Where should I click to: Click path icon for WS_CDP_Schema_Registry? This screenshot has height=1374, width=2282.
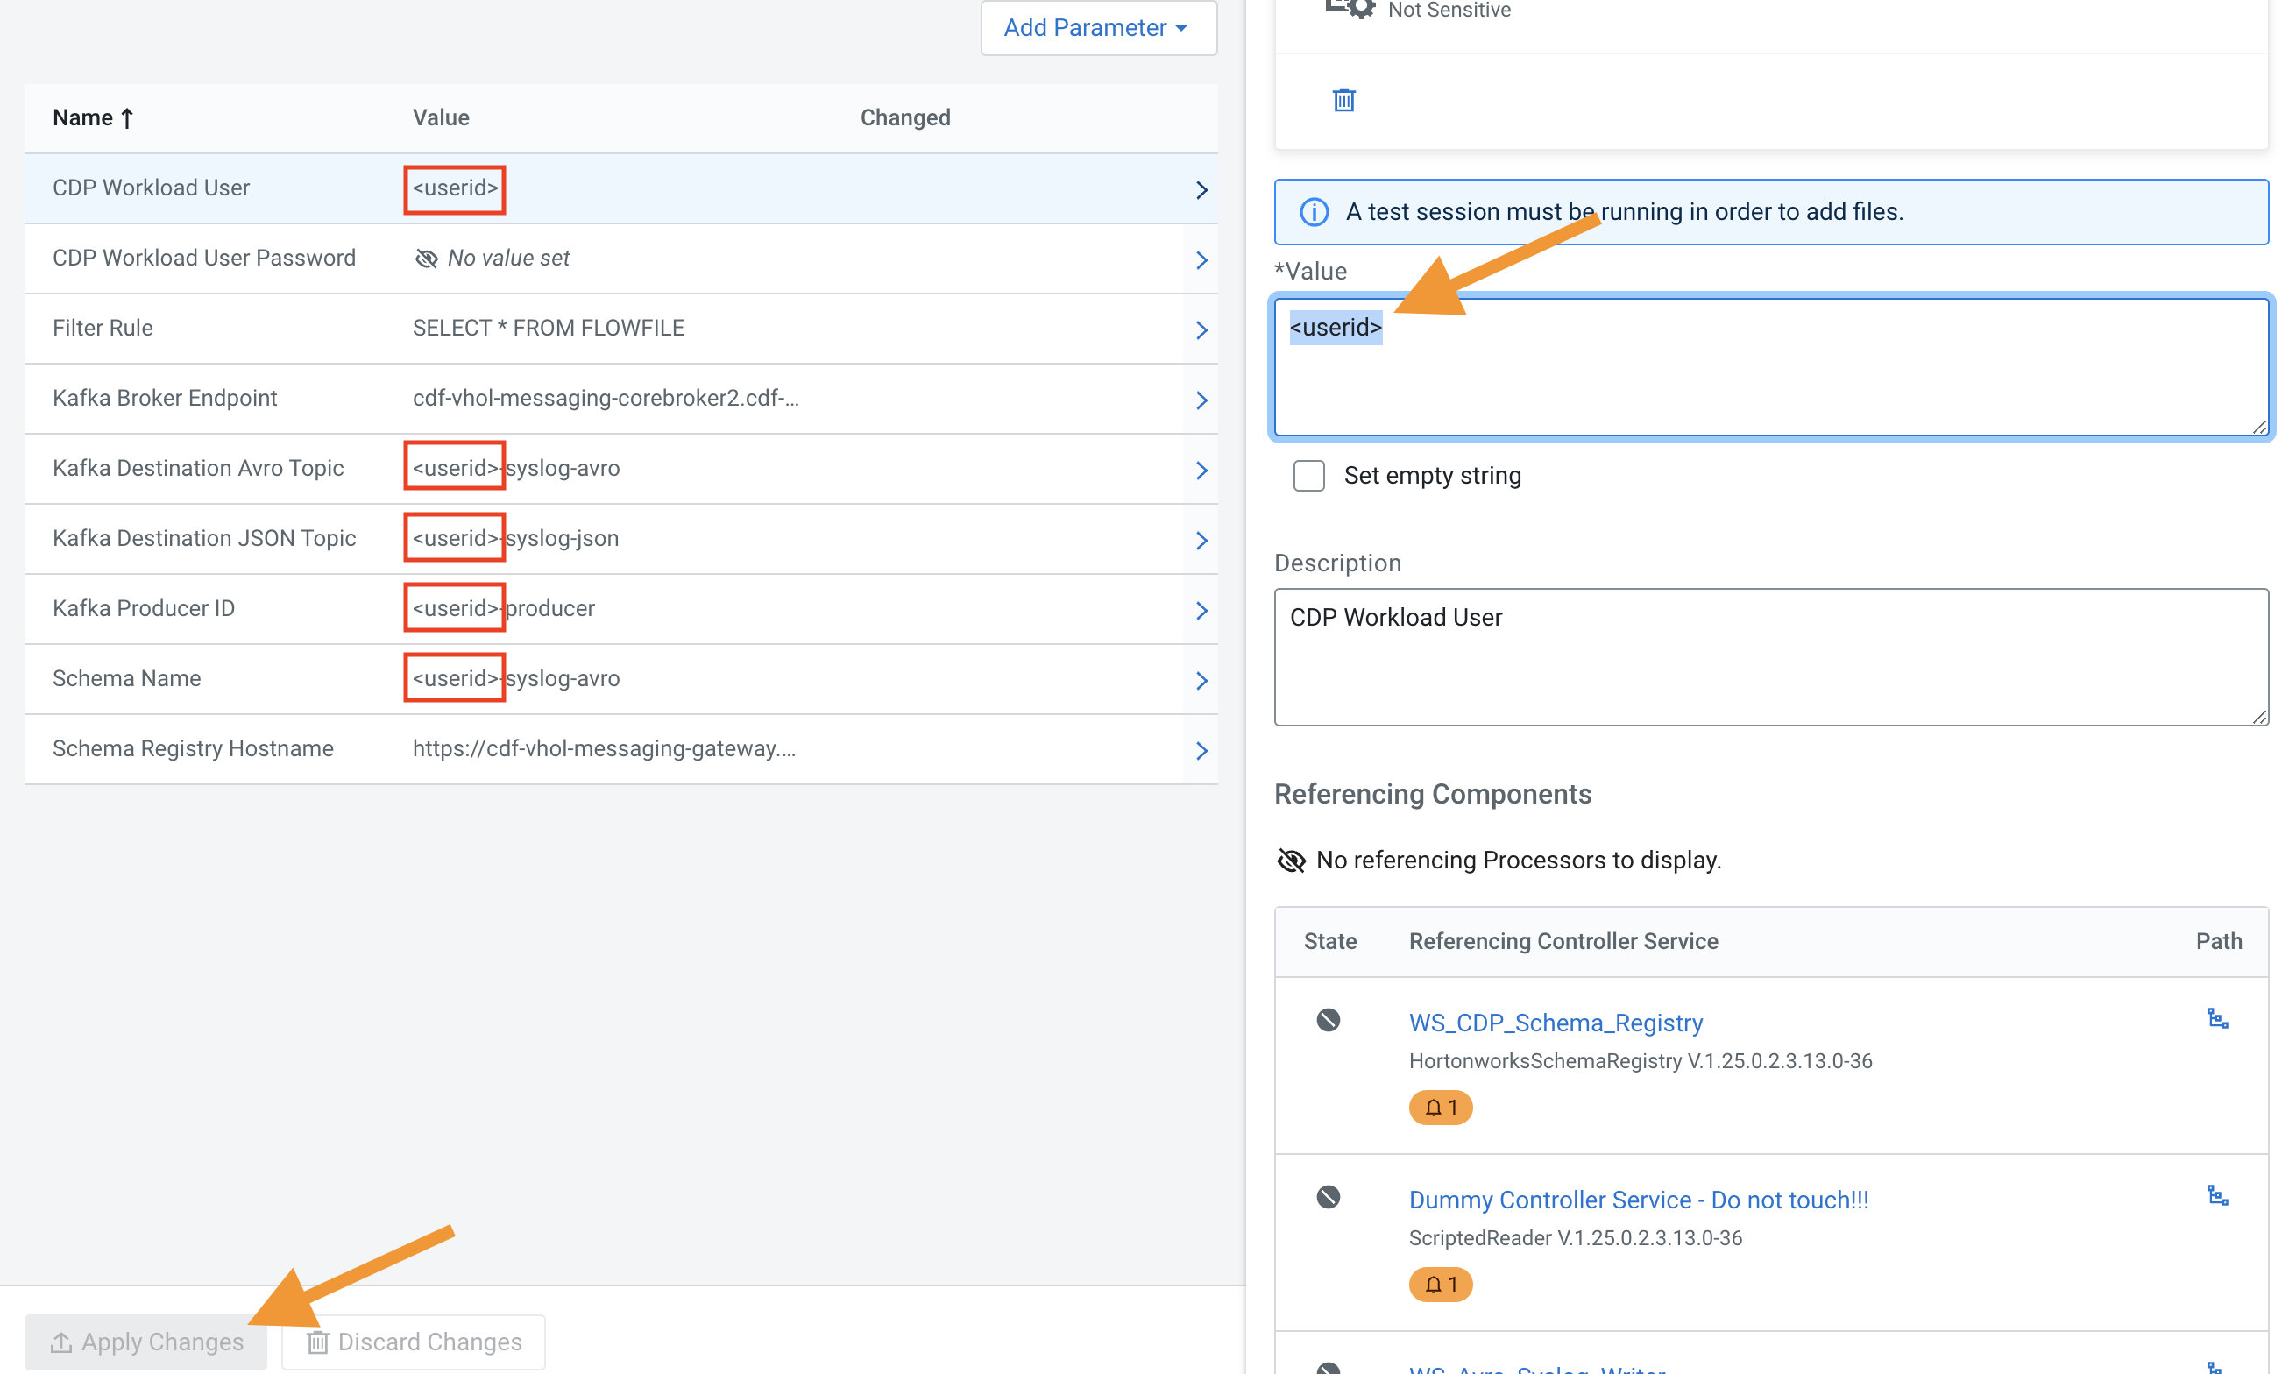(2217, 1018)
